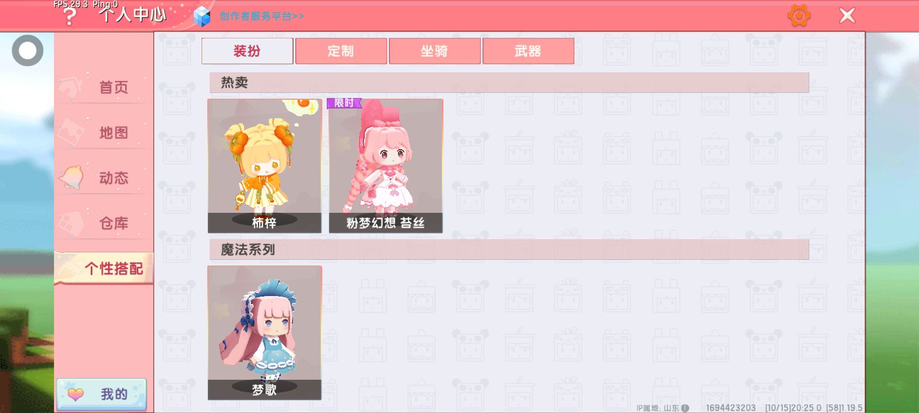Click the house icon beside 首页
Screen dimensions: 919x413
pos(71,88)
